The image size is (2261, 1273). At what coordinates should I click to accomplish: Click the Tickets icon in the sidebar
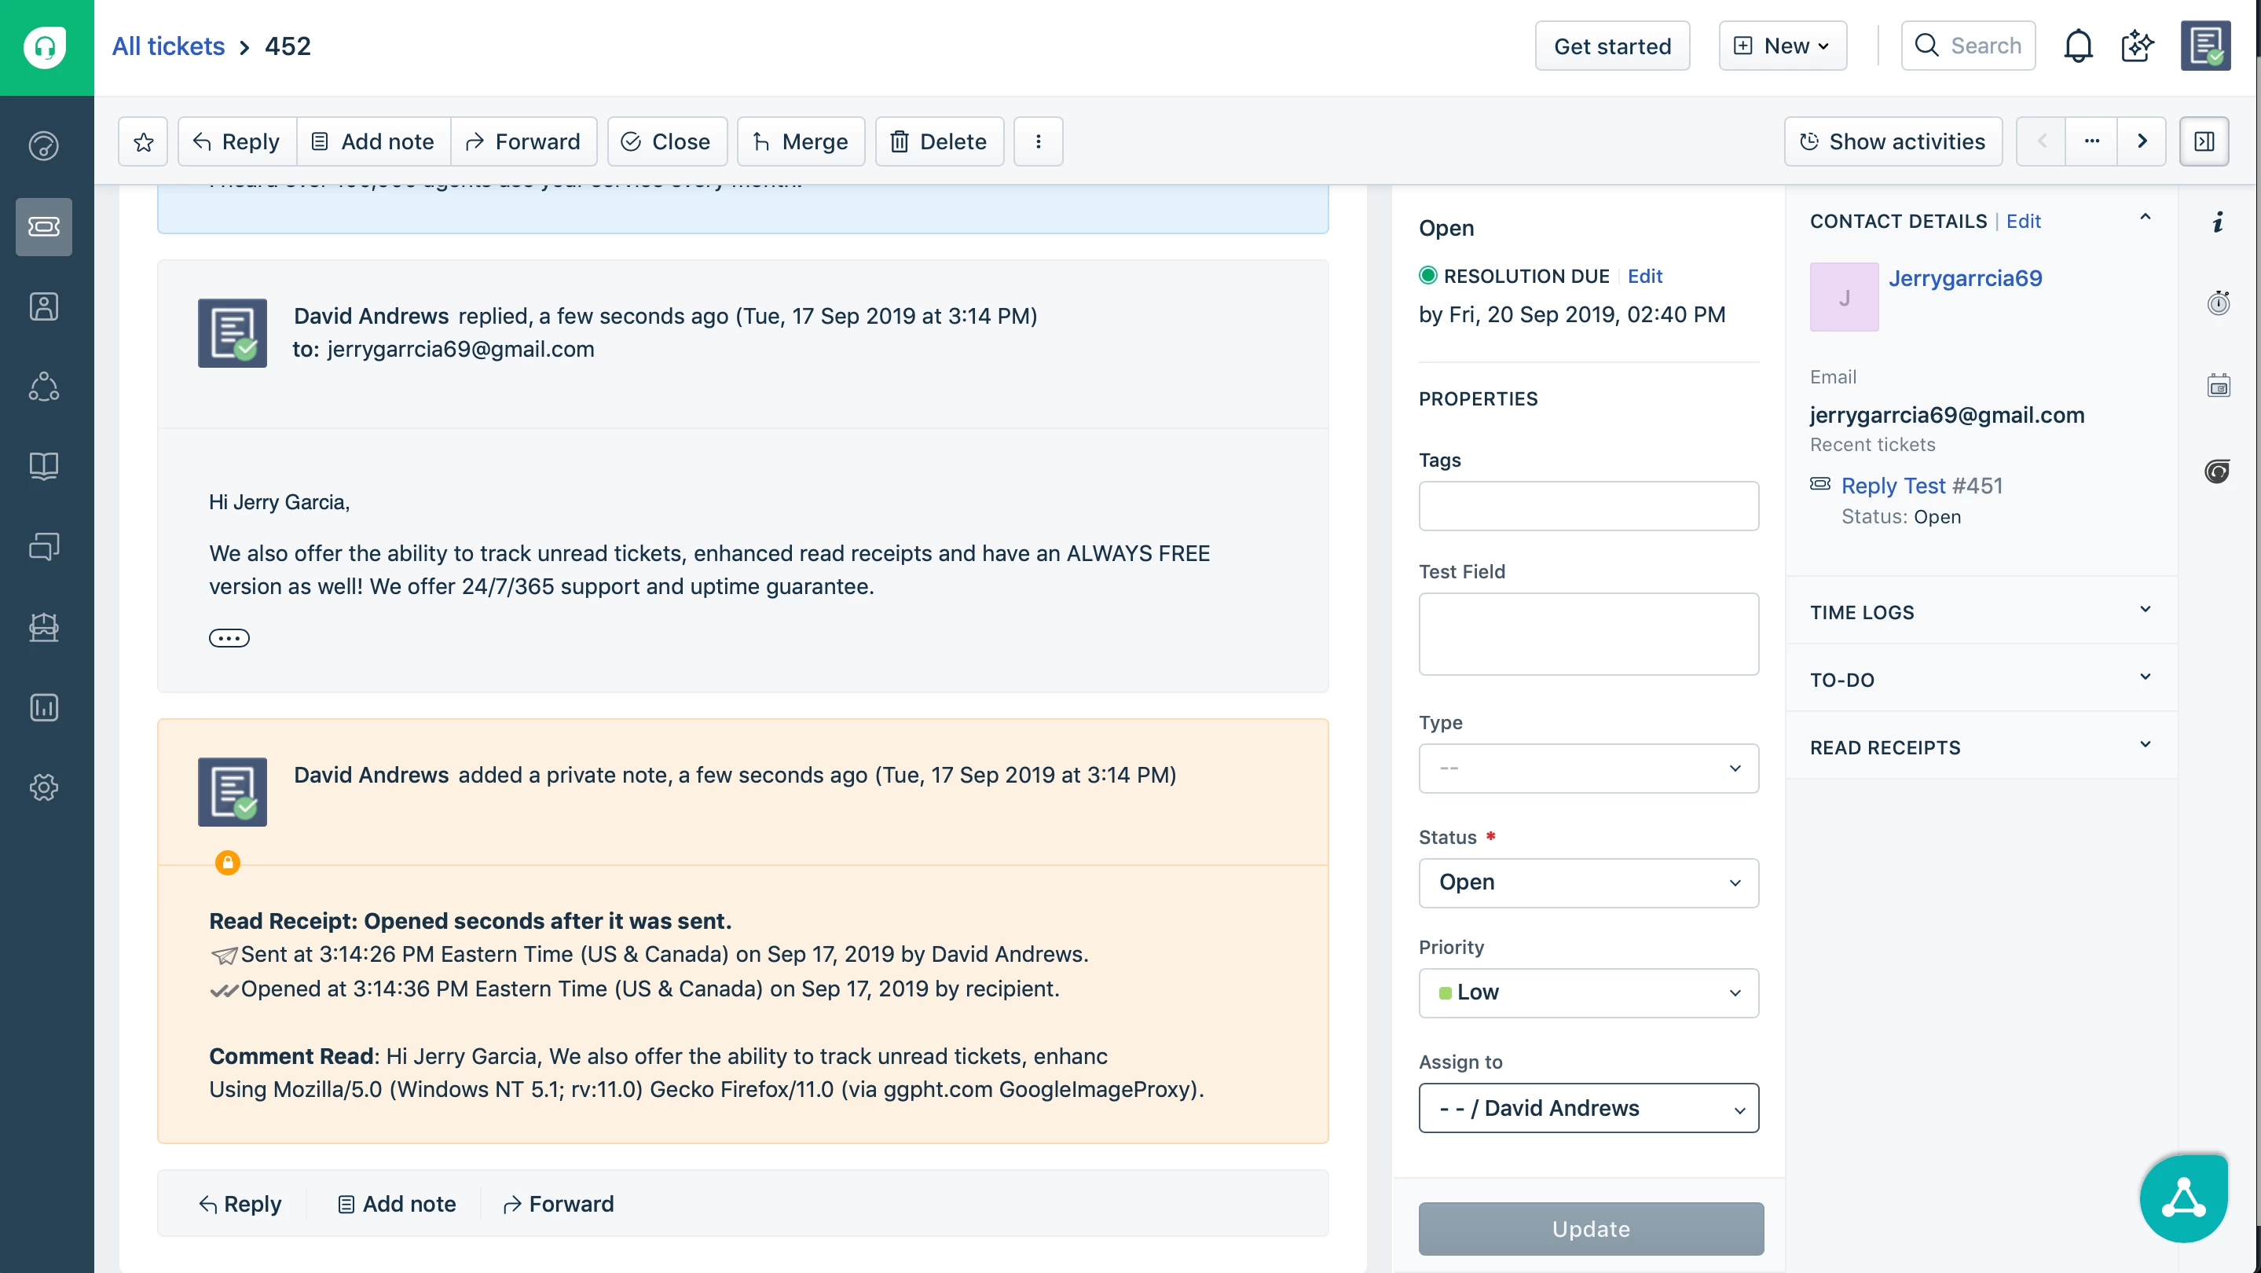[x=44, y=226]
